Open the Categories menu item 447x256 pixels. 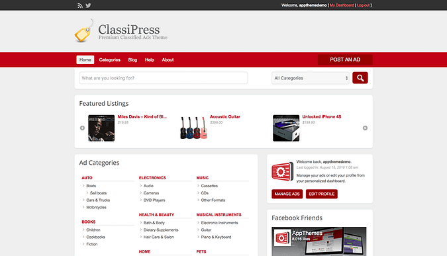point(109,60)
